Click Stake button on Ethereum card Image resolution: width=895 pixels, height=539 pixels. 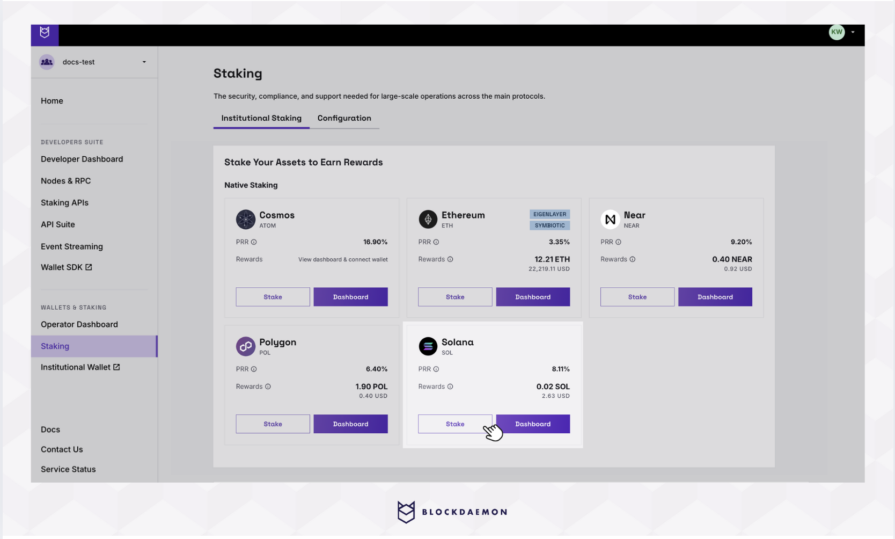(455, 297)
